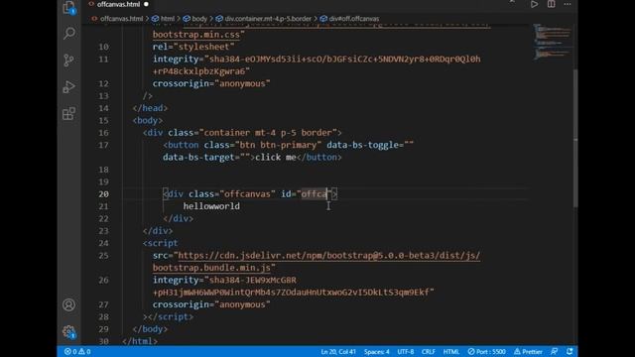Open the Manage gear menu
635x357 pixels.
pos(68,332)
